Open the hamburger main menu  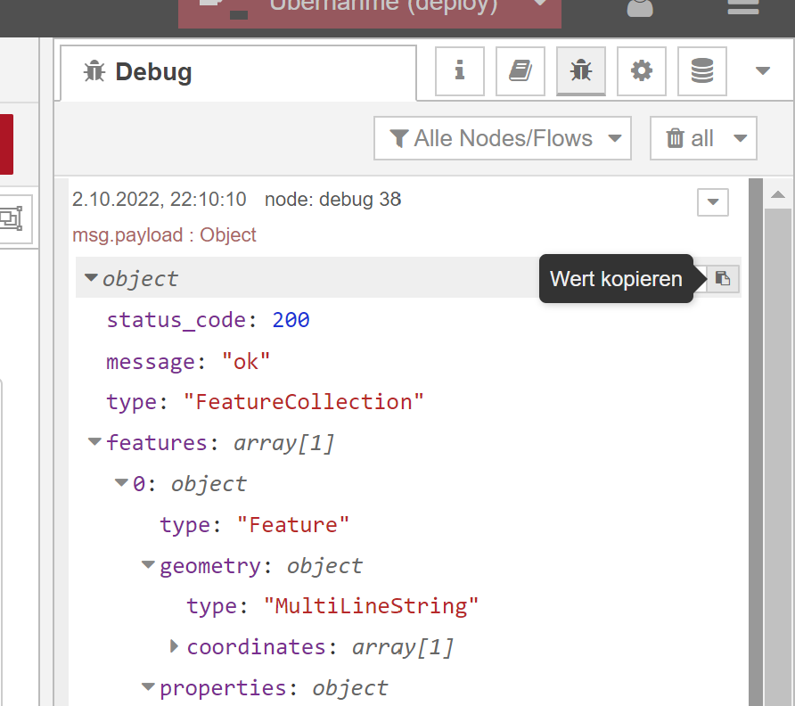click(x=742, y=7)
